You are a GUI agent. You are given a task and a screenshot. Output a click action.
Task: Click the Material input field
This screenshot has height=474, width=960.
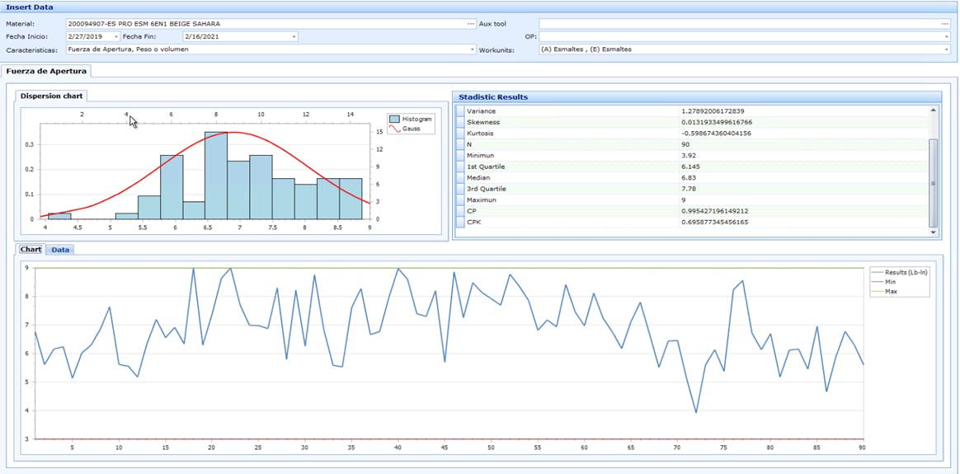(264, 24)
